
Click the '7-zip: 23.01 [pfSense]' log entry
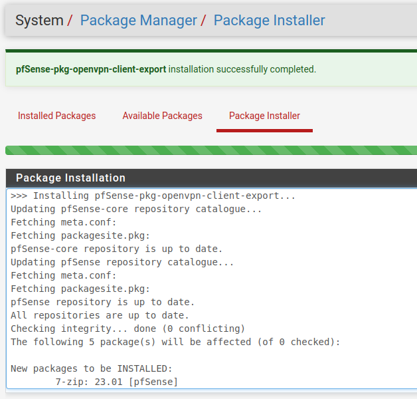[116, 382]
